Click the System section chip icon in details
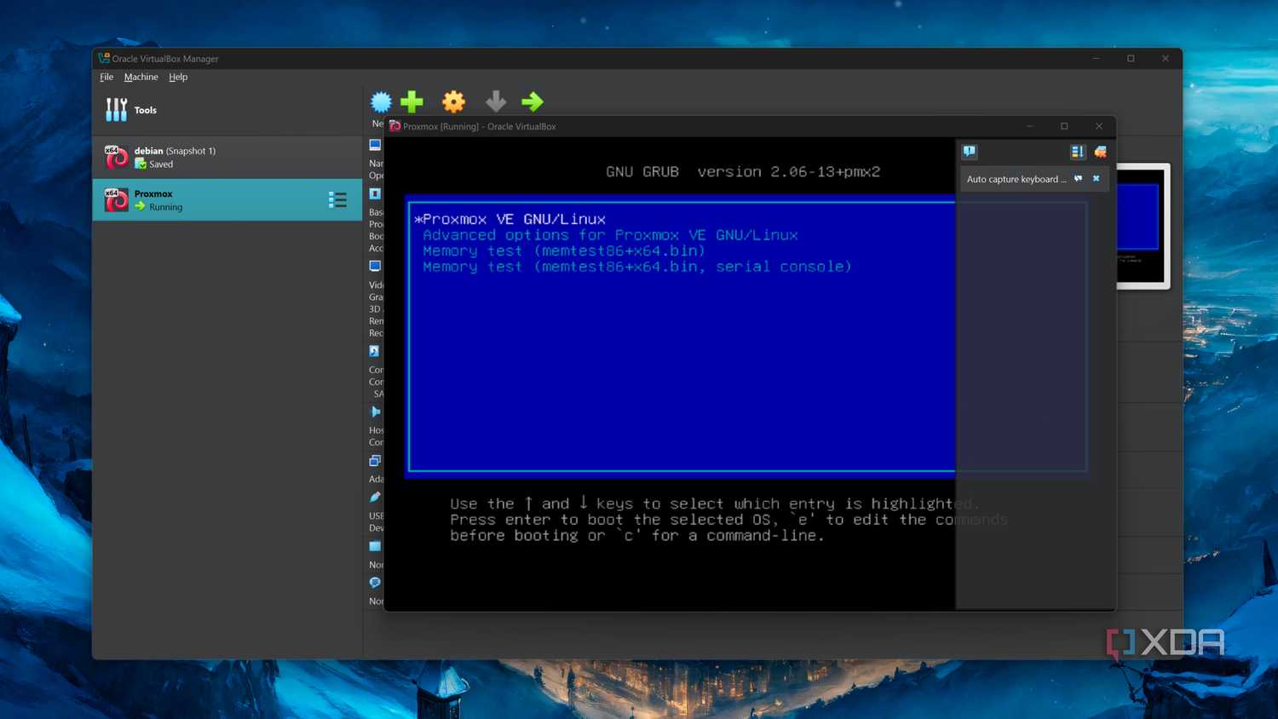The image size is (1278, 719). (375, 194)
